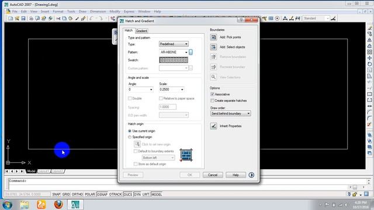The height and width of the screenshot is (210, 374).
Task: Open pattern browser ellipsis button next to AR-HBONE
Action: [191, 52]
